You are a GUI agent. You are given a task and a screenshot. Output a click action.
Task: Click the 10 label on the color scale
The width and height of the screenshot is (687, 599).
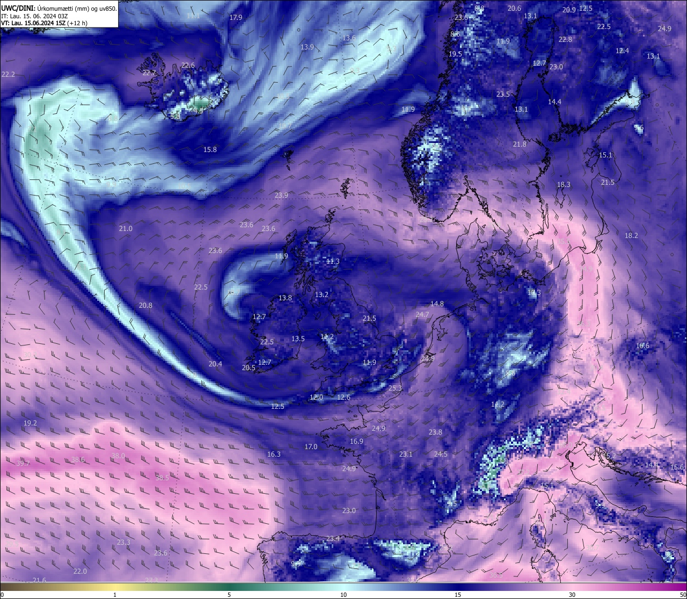(x=343, y=595)
